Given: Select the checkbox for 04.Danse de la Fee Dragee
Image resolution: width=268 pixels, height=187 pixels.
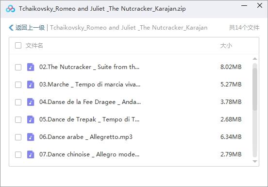Looking at the screenshot, I should (x=18, y=102).
